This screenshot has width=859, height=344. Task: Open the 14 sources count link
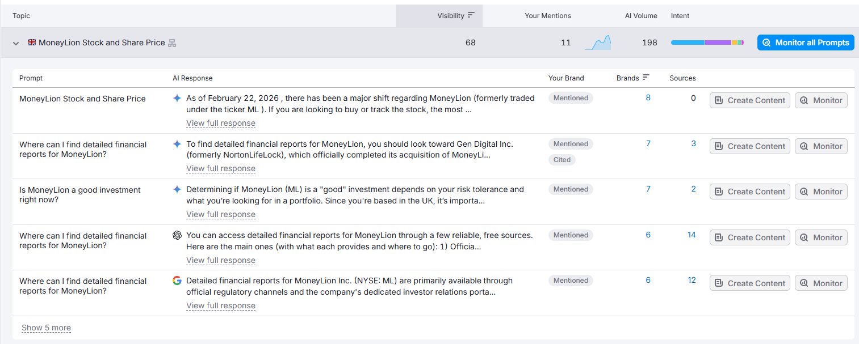coord(692,235)
